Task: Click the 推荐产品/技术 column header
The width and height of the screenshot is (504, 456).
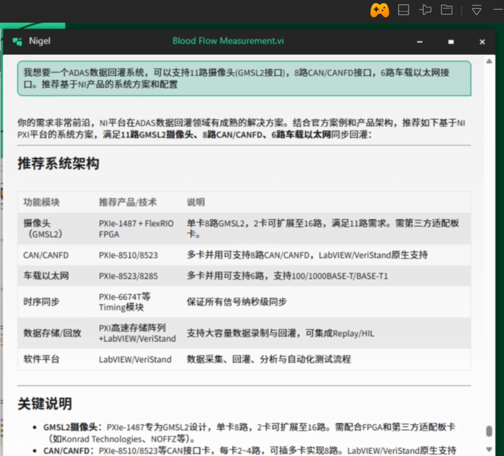Action: 127,202
